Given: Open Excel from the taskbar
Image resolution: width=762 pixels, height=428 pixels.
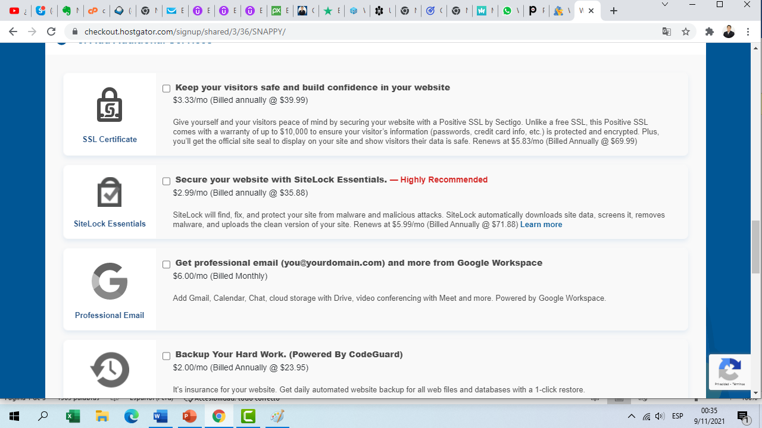Looking at the screenshot, I should [73, 416].
